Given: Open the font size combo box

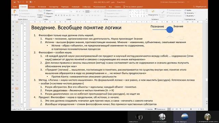Looking at the screenshot, I should [72, 12].
